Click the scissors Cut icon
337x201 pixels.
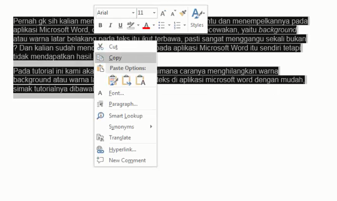click(100, 47)
